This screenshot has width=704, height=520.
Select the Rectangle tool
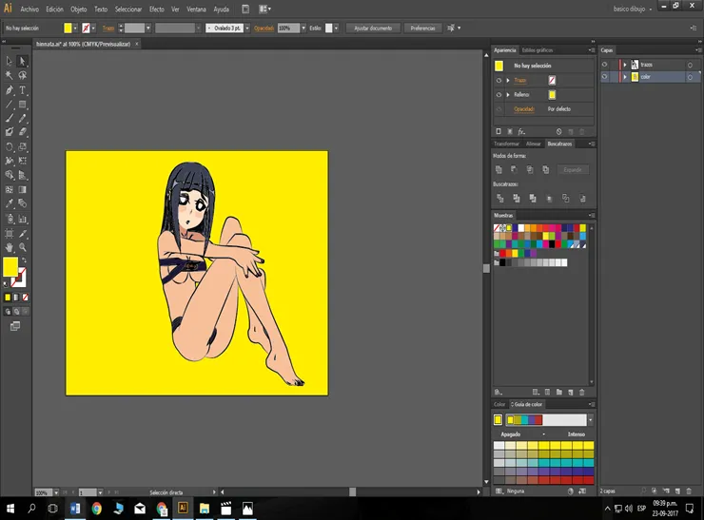click(x=22, y=104)
